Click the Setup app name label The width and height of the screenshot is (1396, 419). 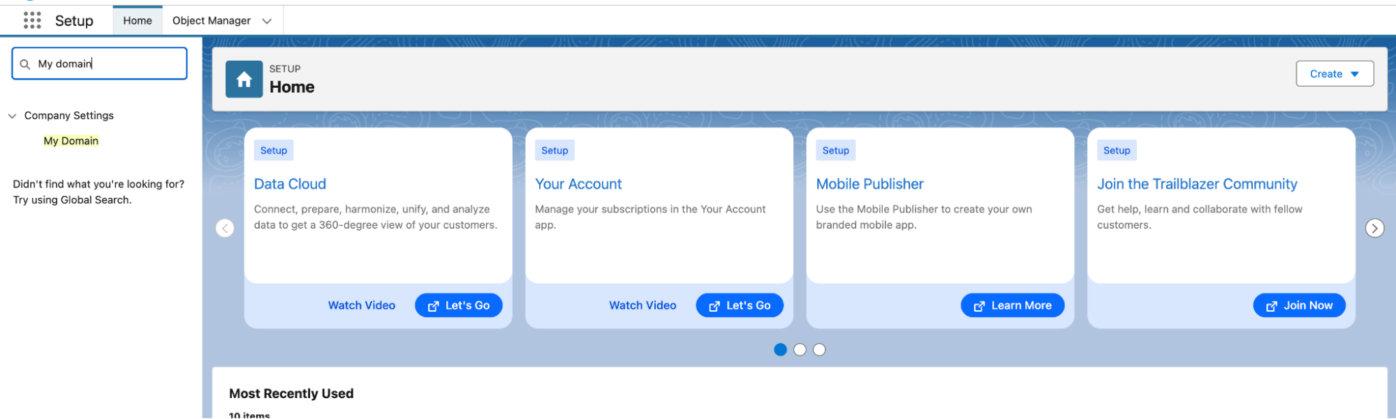[x=74, y=21]
